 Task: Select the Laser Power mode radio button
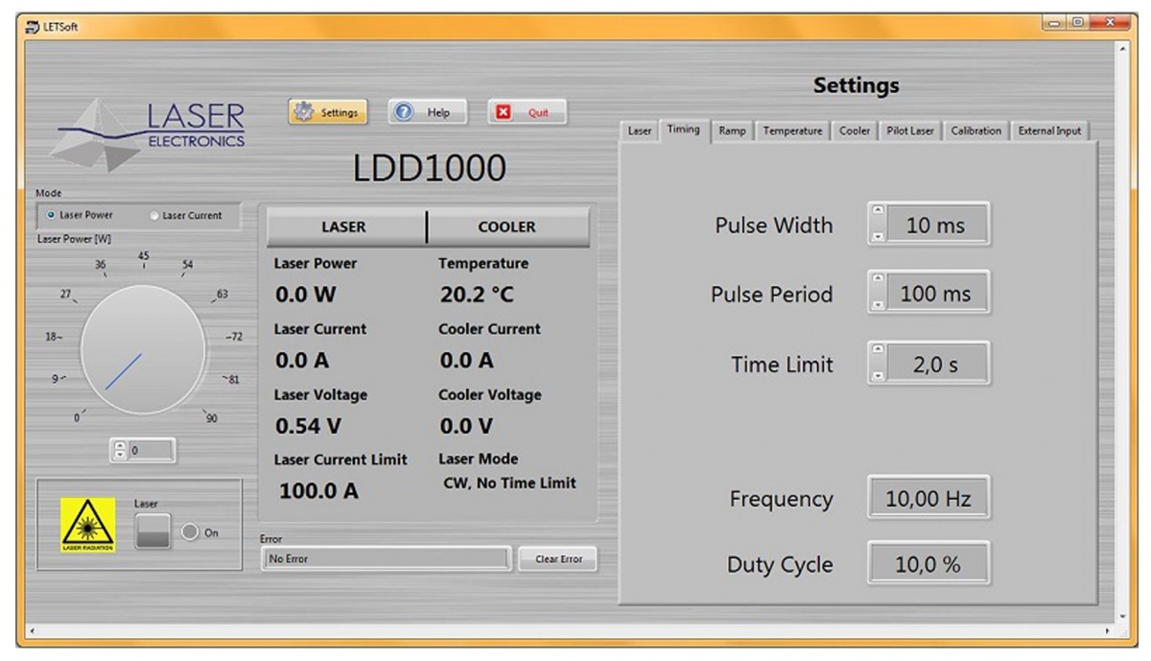[x=52, y=216]
